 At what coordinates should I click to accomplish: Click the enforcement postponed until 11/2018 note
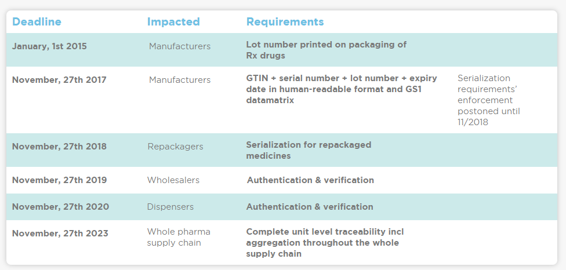(489, 100)
